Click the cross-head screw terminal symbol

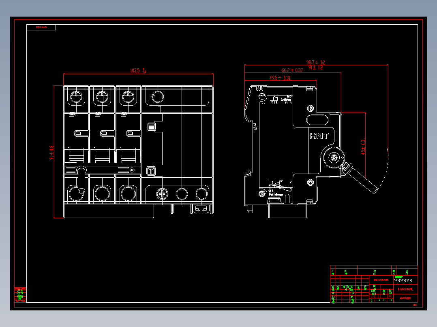pyautogui.click(x=162, y=194)
